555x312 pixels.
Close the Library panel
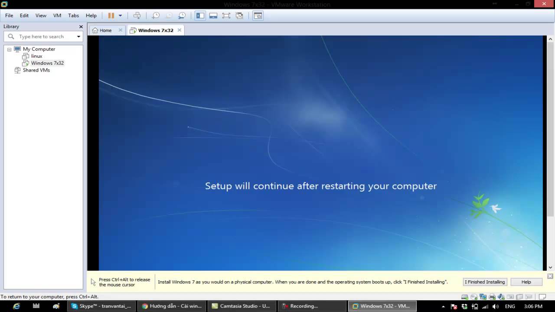81,26
